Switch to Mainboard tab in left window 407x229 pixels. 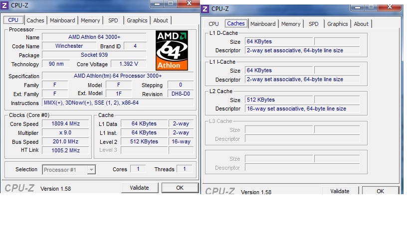[x=62, y=20]
